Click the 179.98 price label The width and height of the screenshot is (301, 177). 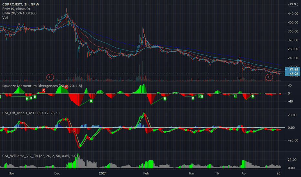(x=293, y=69)
